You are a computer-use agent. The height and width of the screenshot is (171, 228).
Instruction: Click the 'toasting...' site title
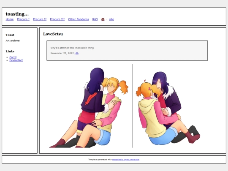(17, 14)
